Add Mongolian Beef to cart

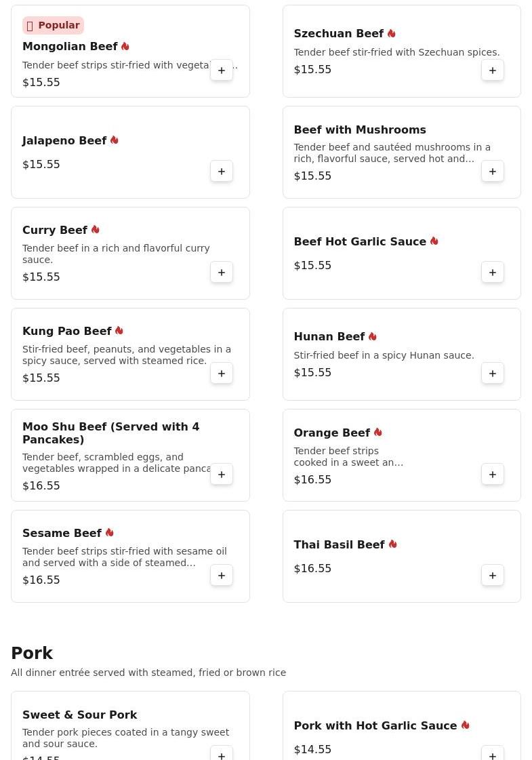tap(222, 71)
